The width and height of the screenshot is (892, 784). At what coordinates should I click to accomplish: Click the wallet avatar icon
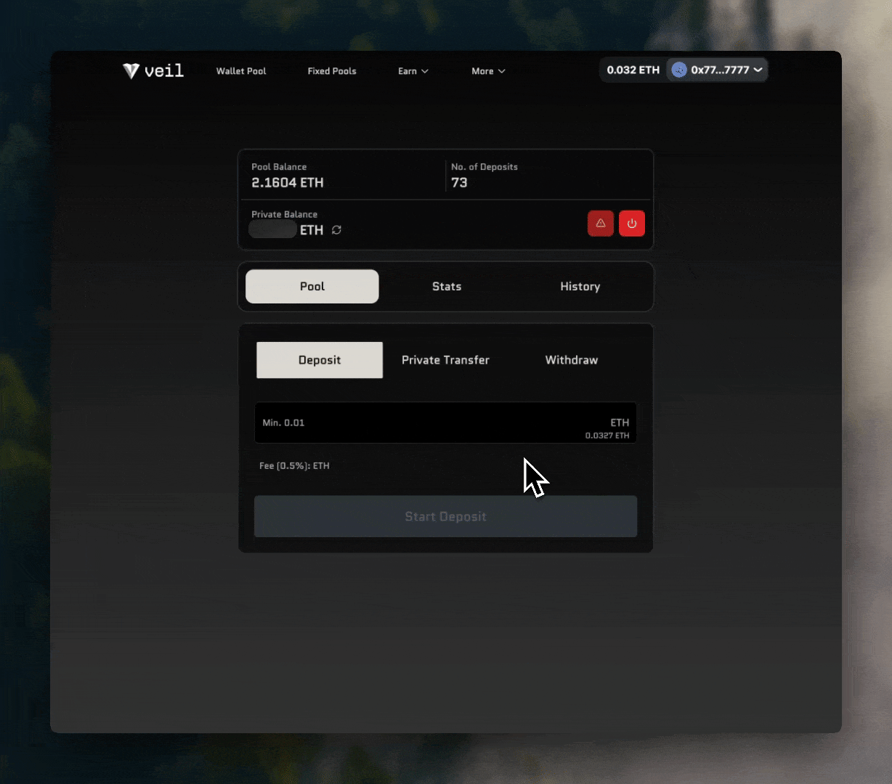tap(679, 70)
